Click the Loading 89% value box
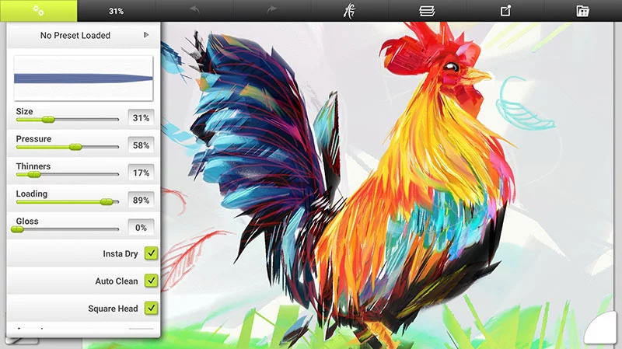The width and height of the screenshot is (622, 349). pyautogui.click(x=141, y=201)
